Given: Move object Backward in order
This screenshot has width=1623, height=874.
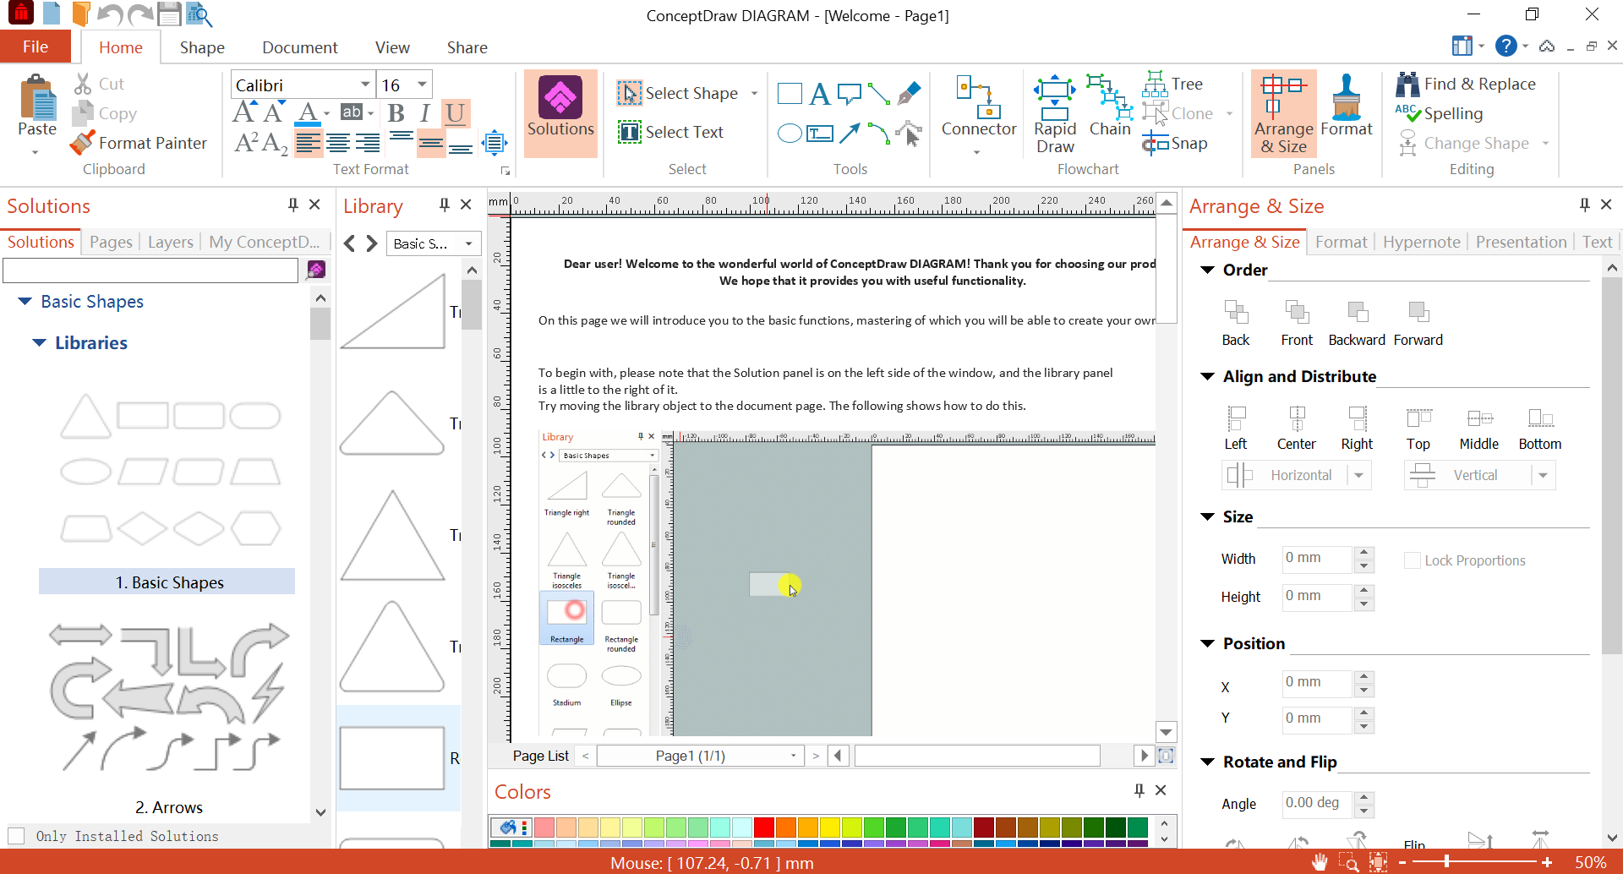Looking at the screenshot, I should (1357, 323).
